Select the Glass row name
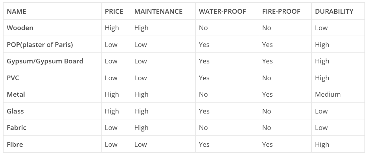Viewport: 368px width, 155px height. [15, 111]
